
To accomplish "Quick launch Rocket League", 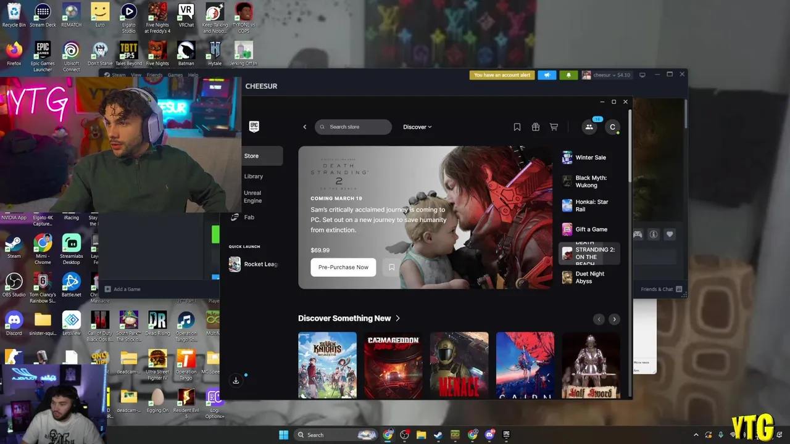I will tap(254, 265).
